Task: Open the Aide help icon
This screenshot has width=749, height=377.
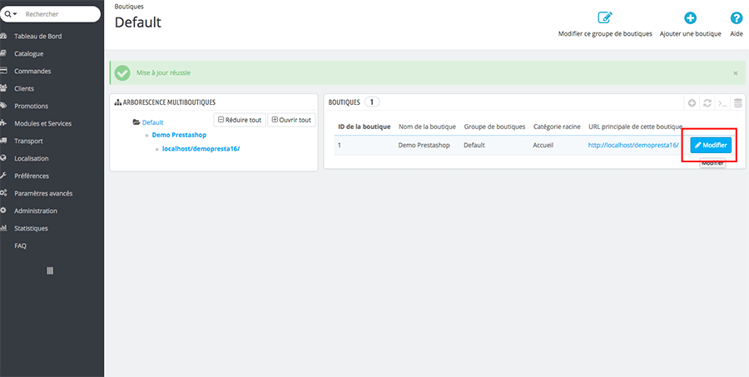Action: (736, 18)
